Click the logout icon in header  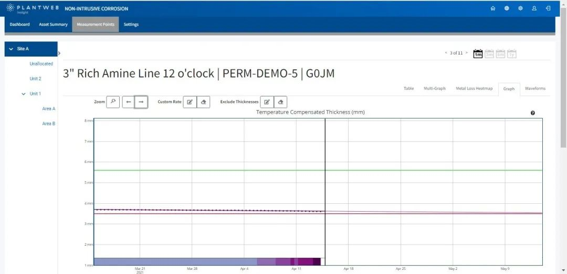(548, 8)
